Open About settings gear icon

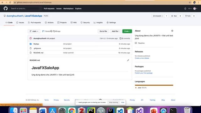172,31
